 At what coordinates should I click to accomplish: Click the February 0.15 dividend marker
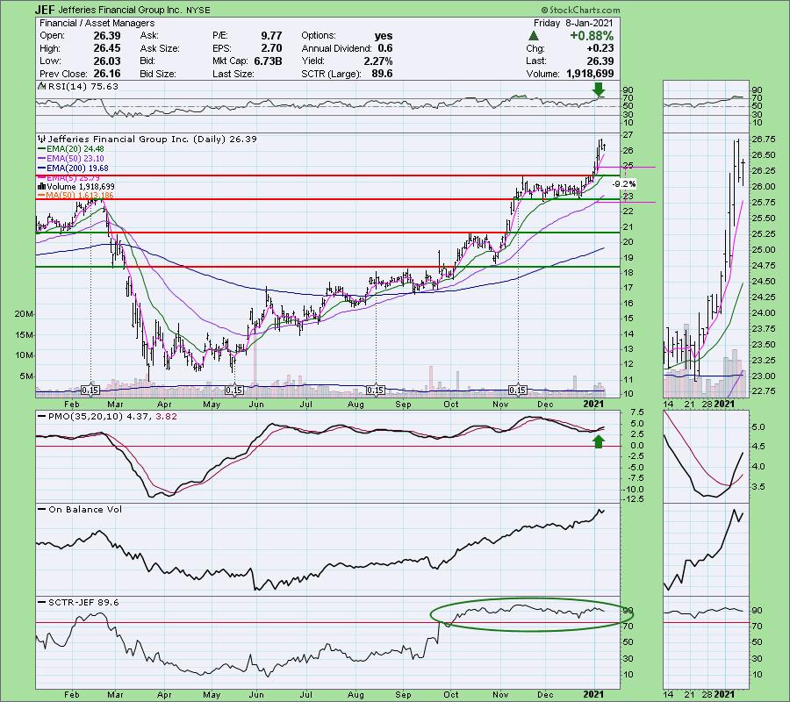[90, 390]
